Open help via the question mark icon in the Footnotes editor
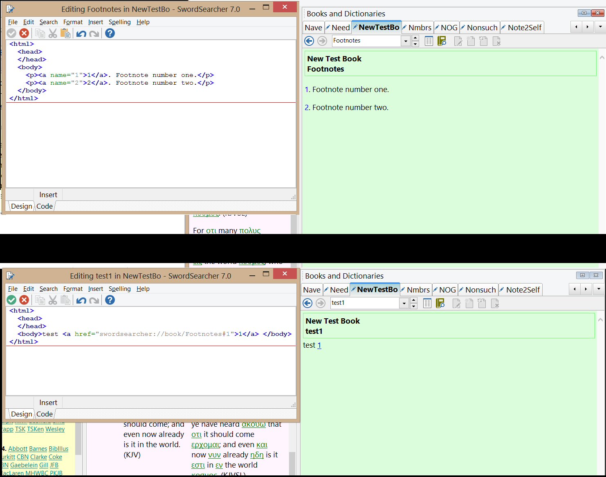 [110, 34]
